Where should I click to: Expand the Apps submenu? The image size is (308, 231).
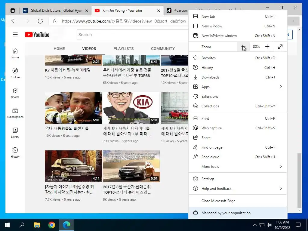point(238,87)
